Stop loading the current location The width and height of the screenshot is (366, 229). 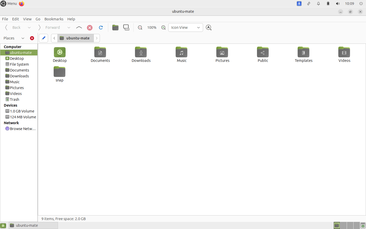[x=89, y=27]
